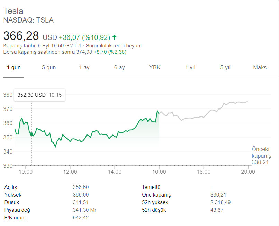Open the "6 ay" chart tab

click(x=119, y=68)
